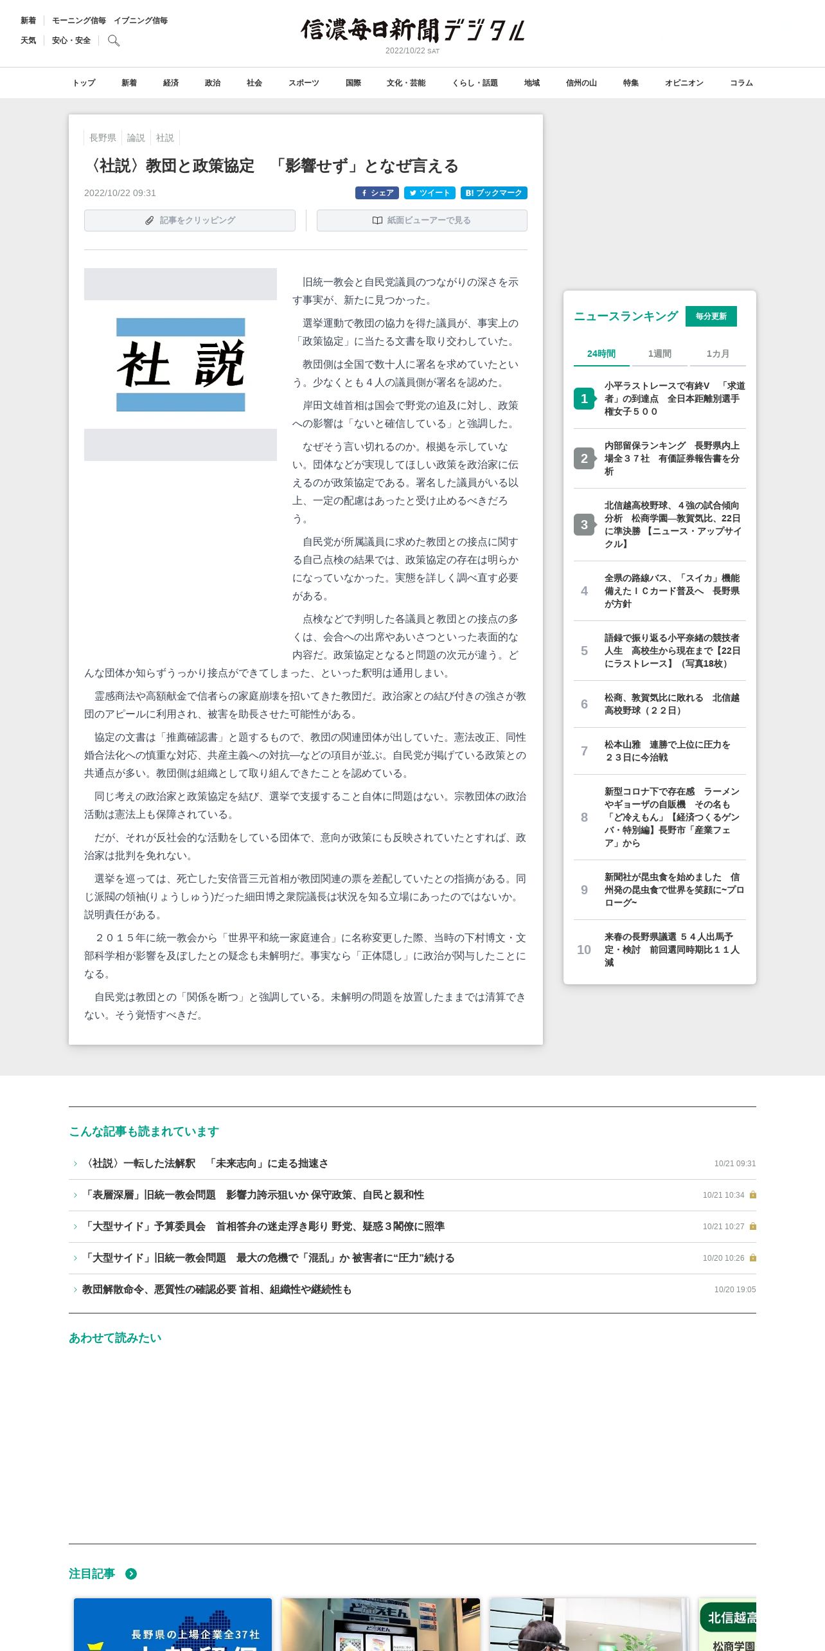Click 新着 in the main navigation bar
Screen dimensions: 825x1651
[x=129, y=83]
